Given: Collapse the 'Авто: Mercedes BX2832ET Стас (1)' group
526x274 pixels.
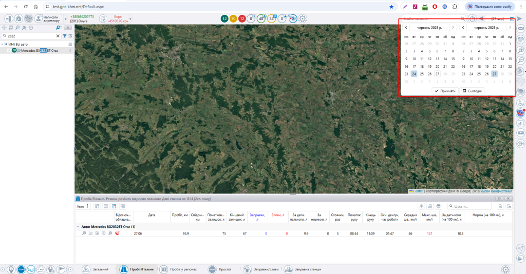Looking at the screenshot, I should [78, 227].
